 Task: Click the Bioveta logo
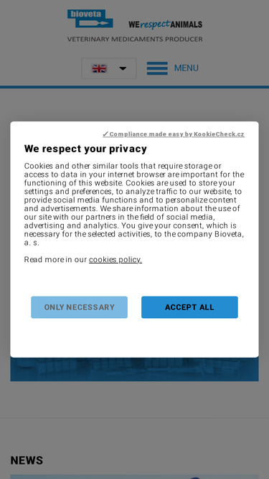90,19
